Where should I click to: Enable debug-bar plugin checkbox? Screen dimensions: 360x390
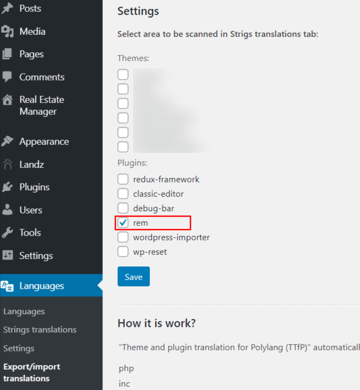point(123,208)
